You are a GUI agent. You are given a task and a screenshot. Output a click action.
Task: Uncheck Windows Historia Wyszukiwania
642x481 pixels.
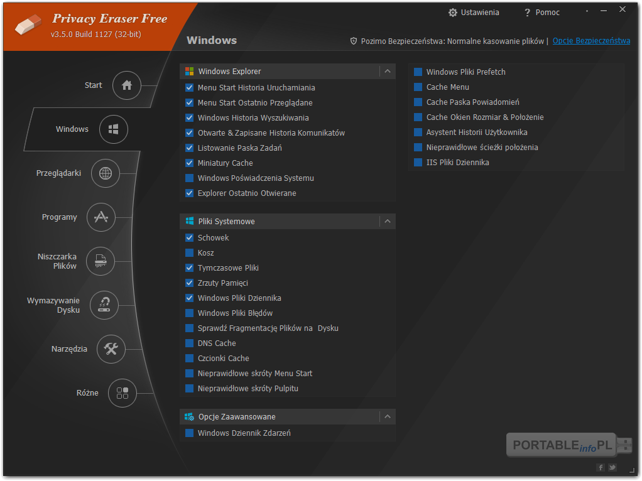point(189,118)
